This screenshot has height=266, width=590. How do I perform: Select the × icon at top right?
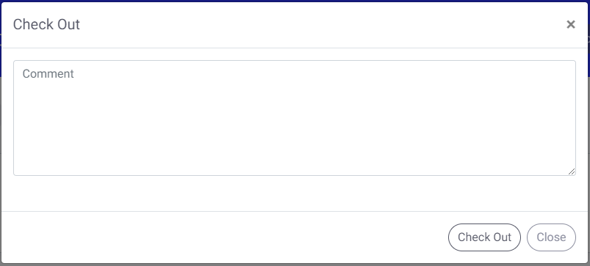pyautogui.click(x=570, y=24)
